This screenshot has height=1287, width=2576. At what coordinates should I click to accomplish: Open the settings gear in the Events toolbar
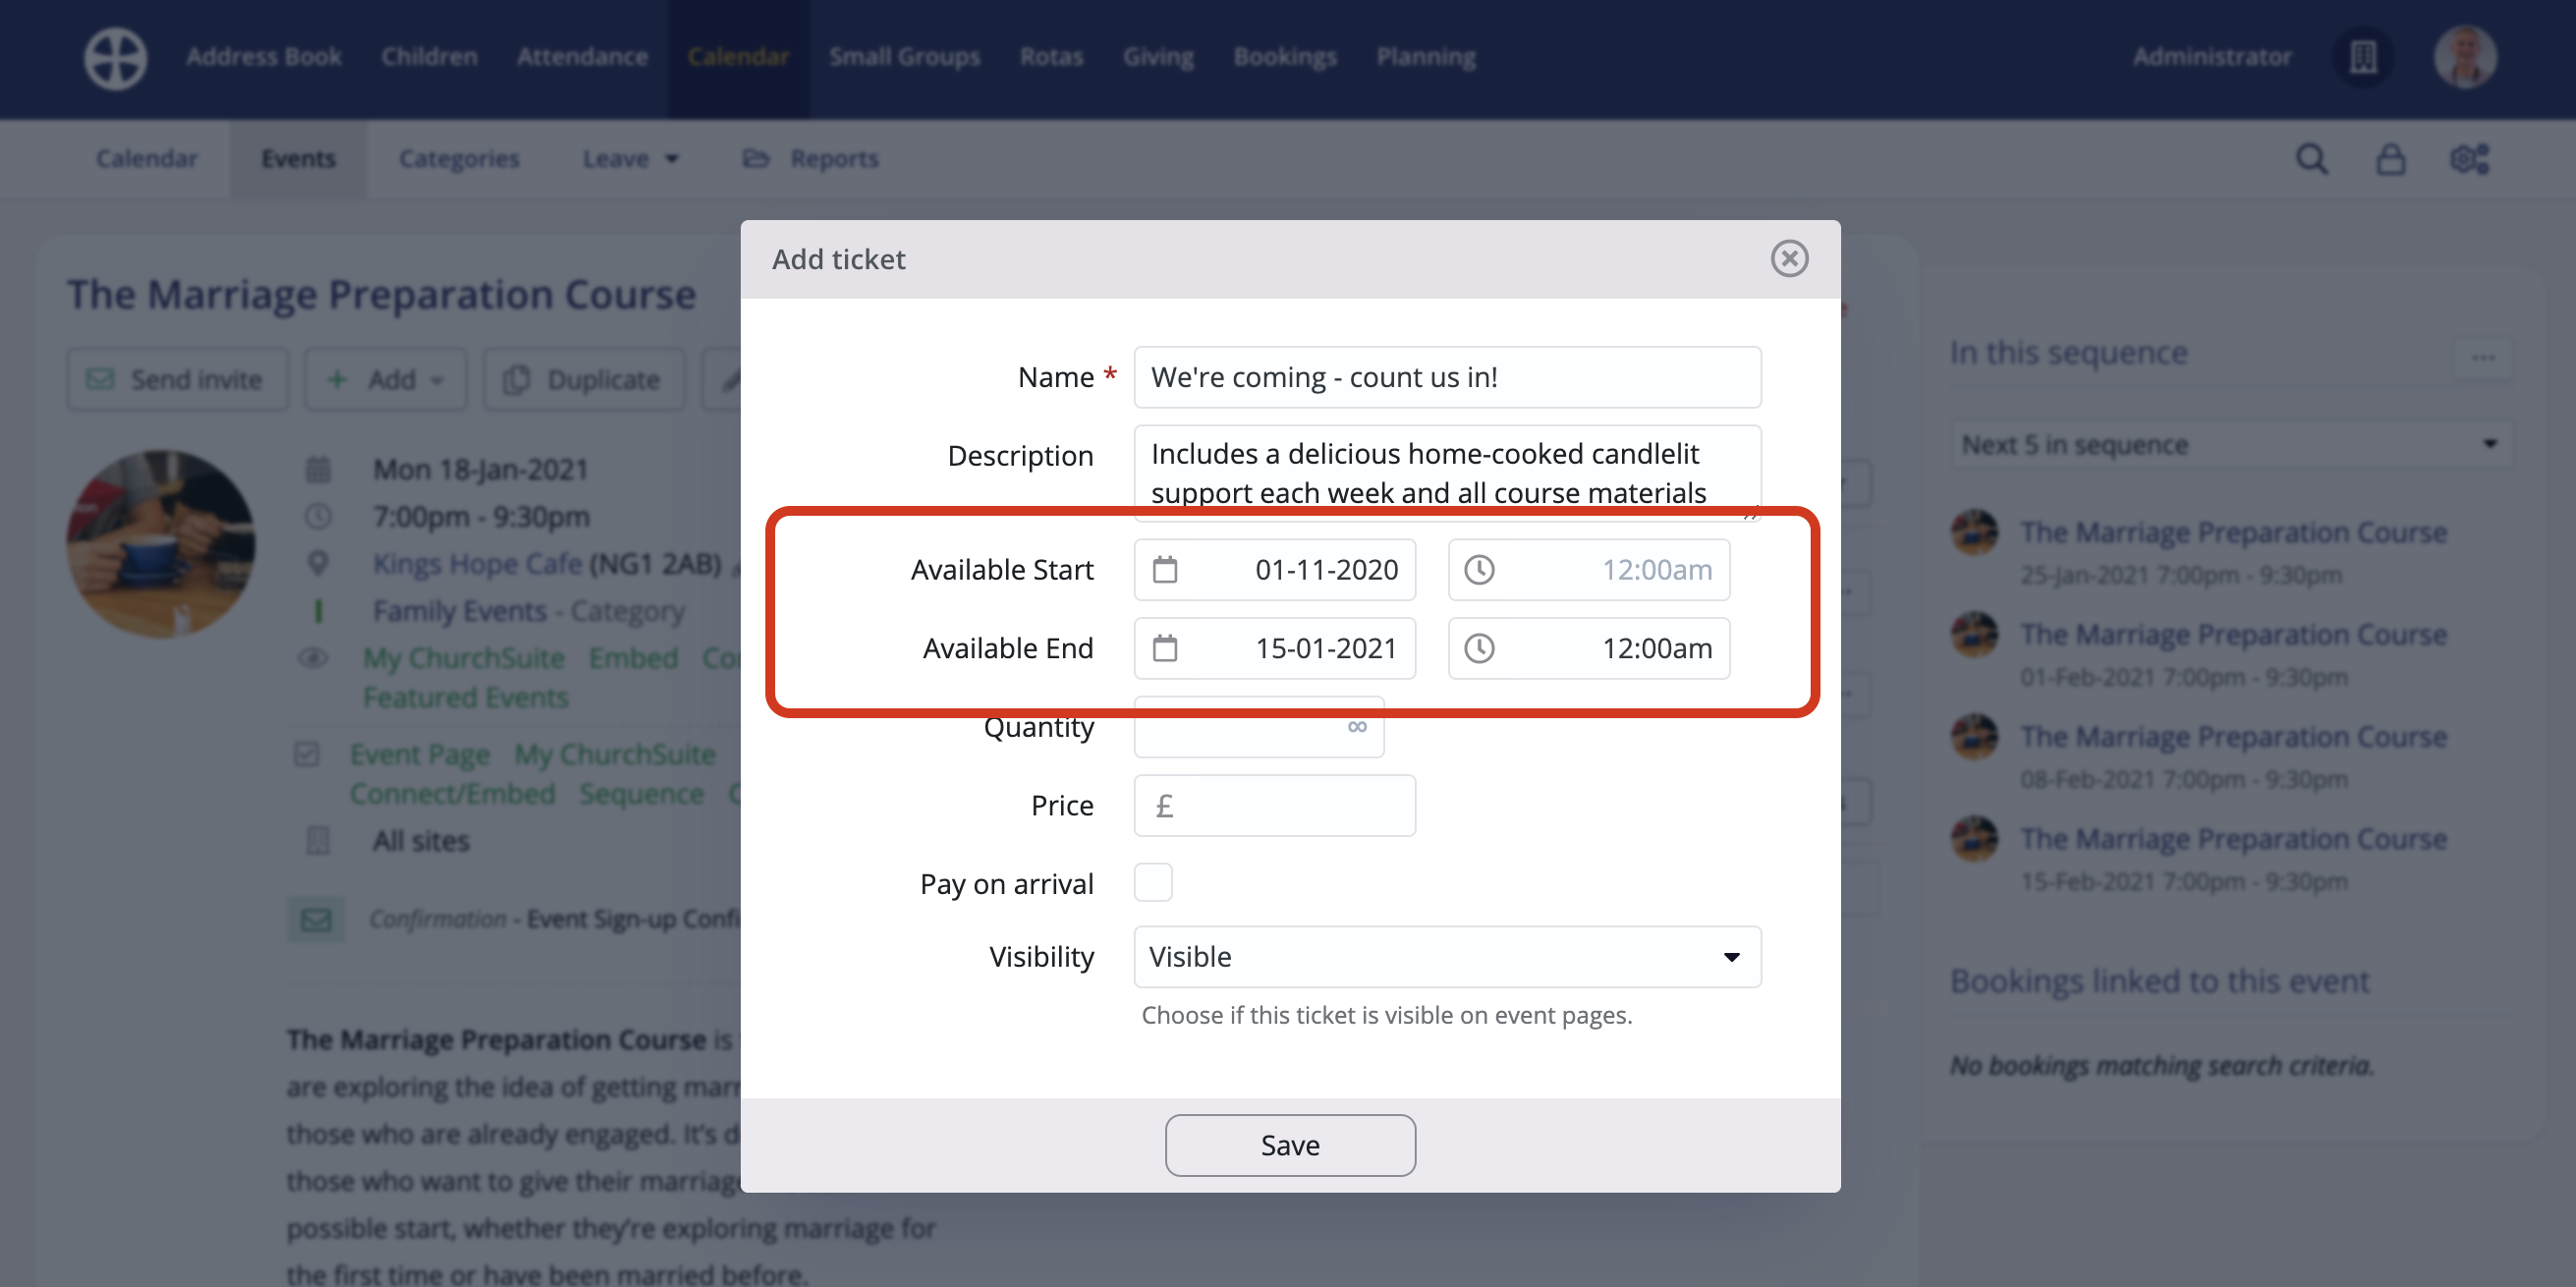(2469, 158)
